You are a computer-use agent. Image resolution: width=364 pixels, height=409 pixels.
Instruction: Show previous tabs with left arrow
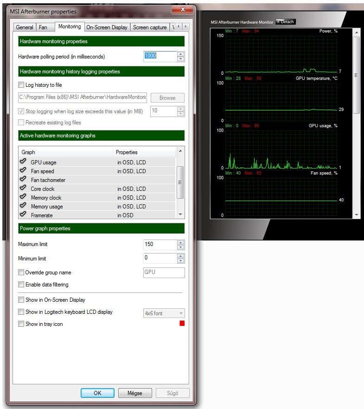pos(179,26)
